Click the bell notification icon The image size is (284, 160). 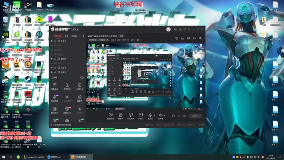pos(194,38)
